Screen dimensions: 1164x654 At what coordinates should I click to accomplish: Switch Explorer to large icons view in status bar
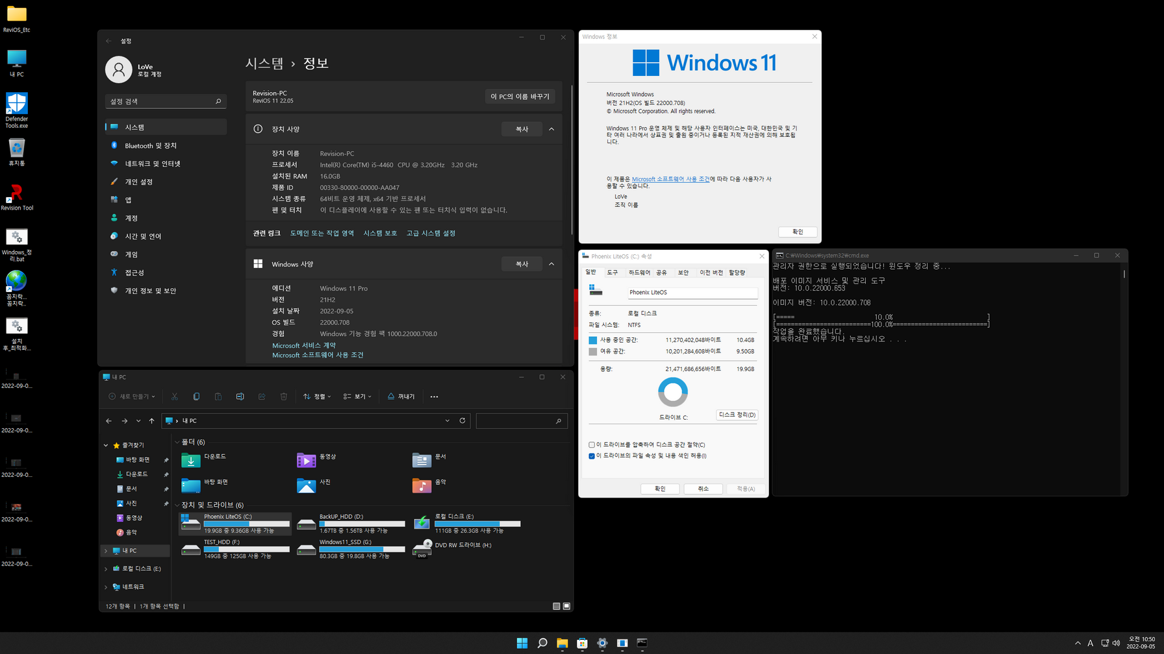click(566, 606)
